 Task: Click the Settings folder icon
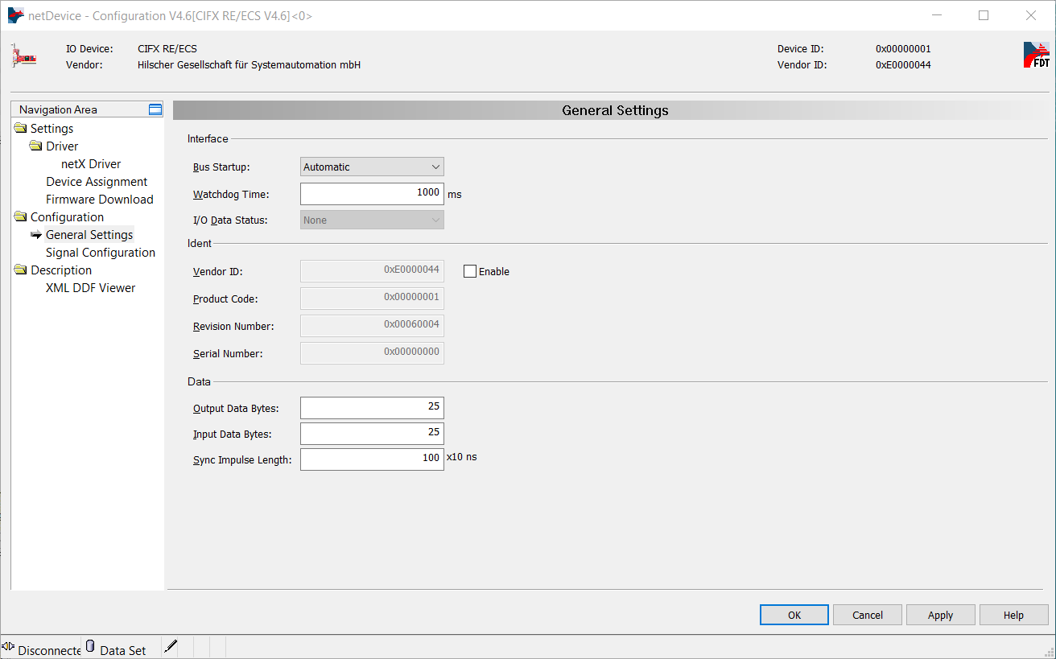(x=20, y=129)
